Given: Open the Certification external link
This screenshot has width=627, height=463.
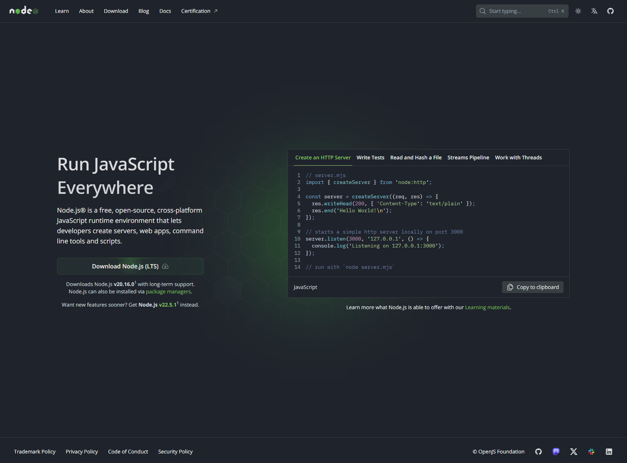Looking at the screenshot, I should click(199, 11).
